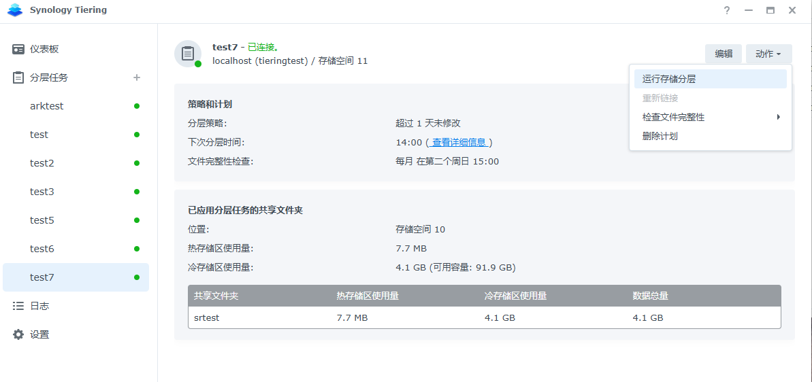Click the test7 task clipboard icon in header

tap(187, 53)
